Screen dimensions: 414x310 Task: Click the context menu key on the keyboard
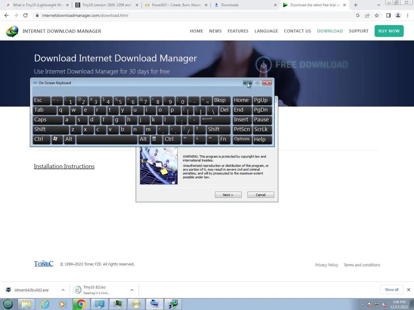tap(156, 139)
